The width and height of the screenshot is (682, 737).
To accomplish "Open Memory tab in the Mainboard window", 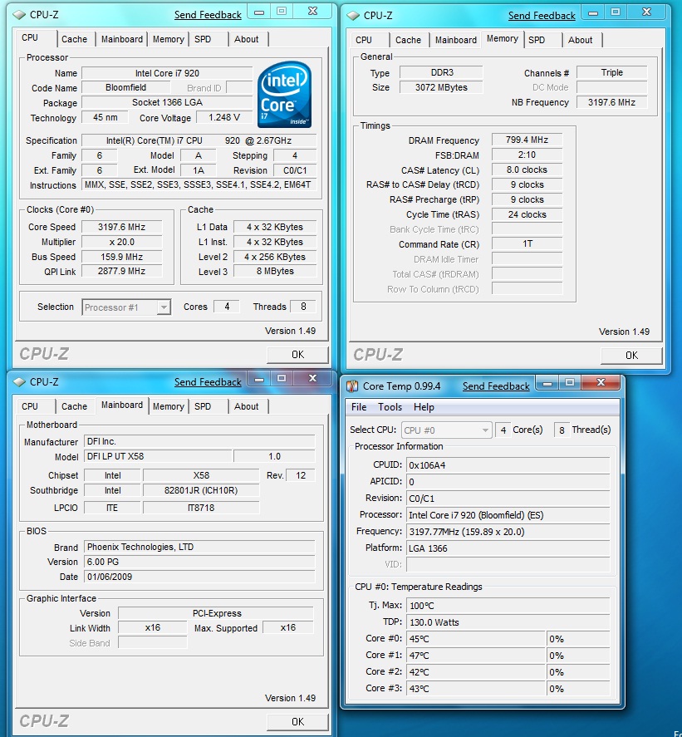I will point(168,406).
